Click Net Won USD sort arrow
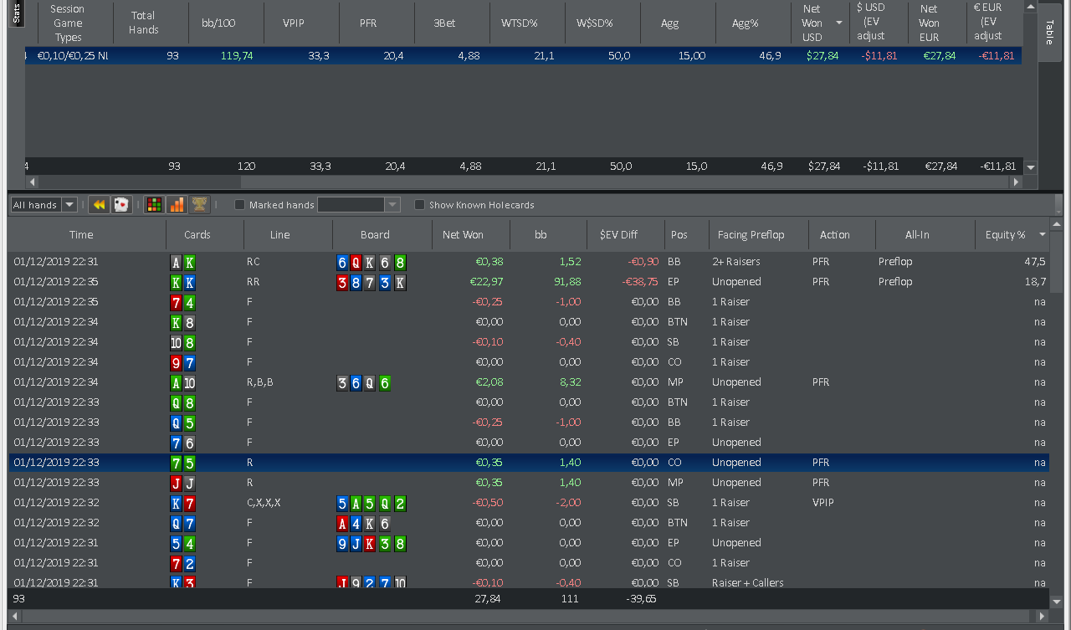 tap(839, 23)
